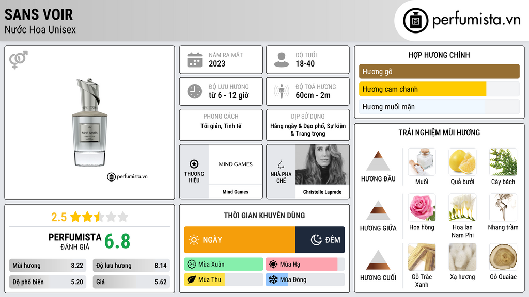Click the sun icon in the Ngày bar
Screen dimensions: 529x297
click(194, 240)
